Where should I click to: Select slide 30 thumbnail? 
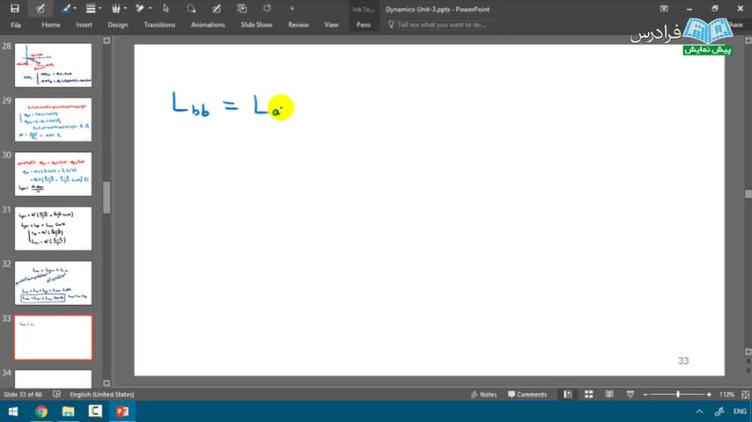53,174
